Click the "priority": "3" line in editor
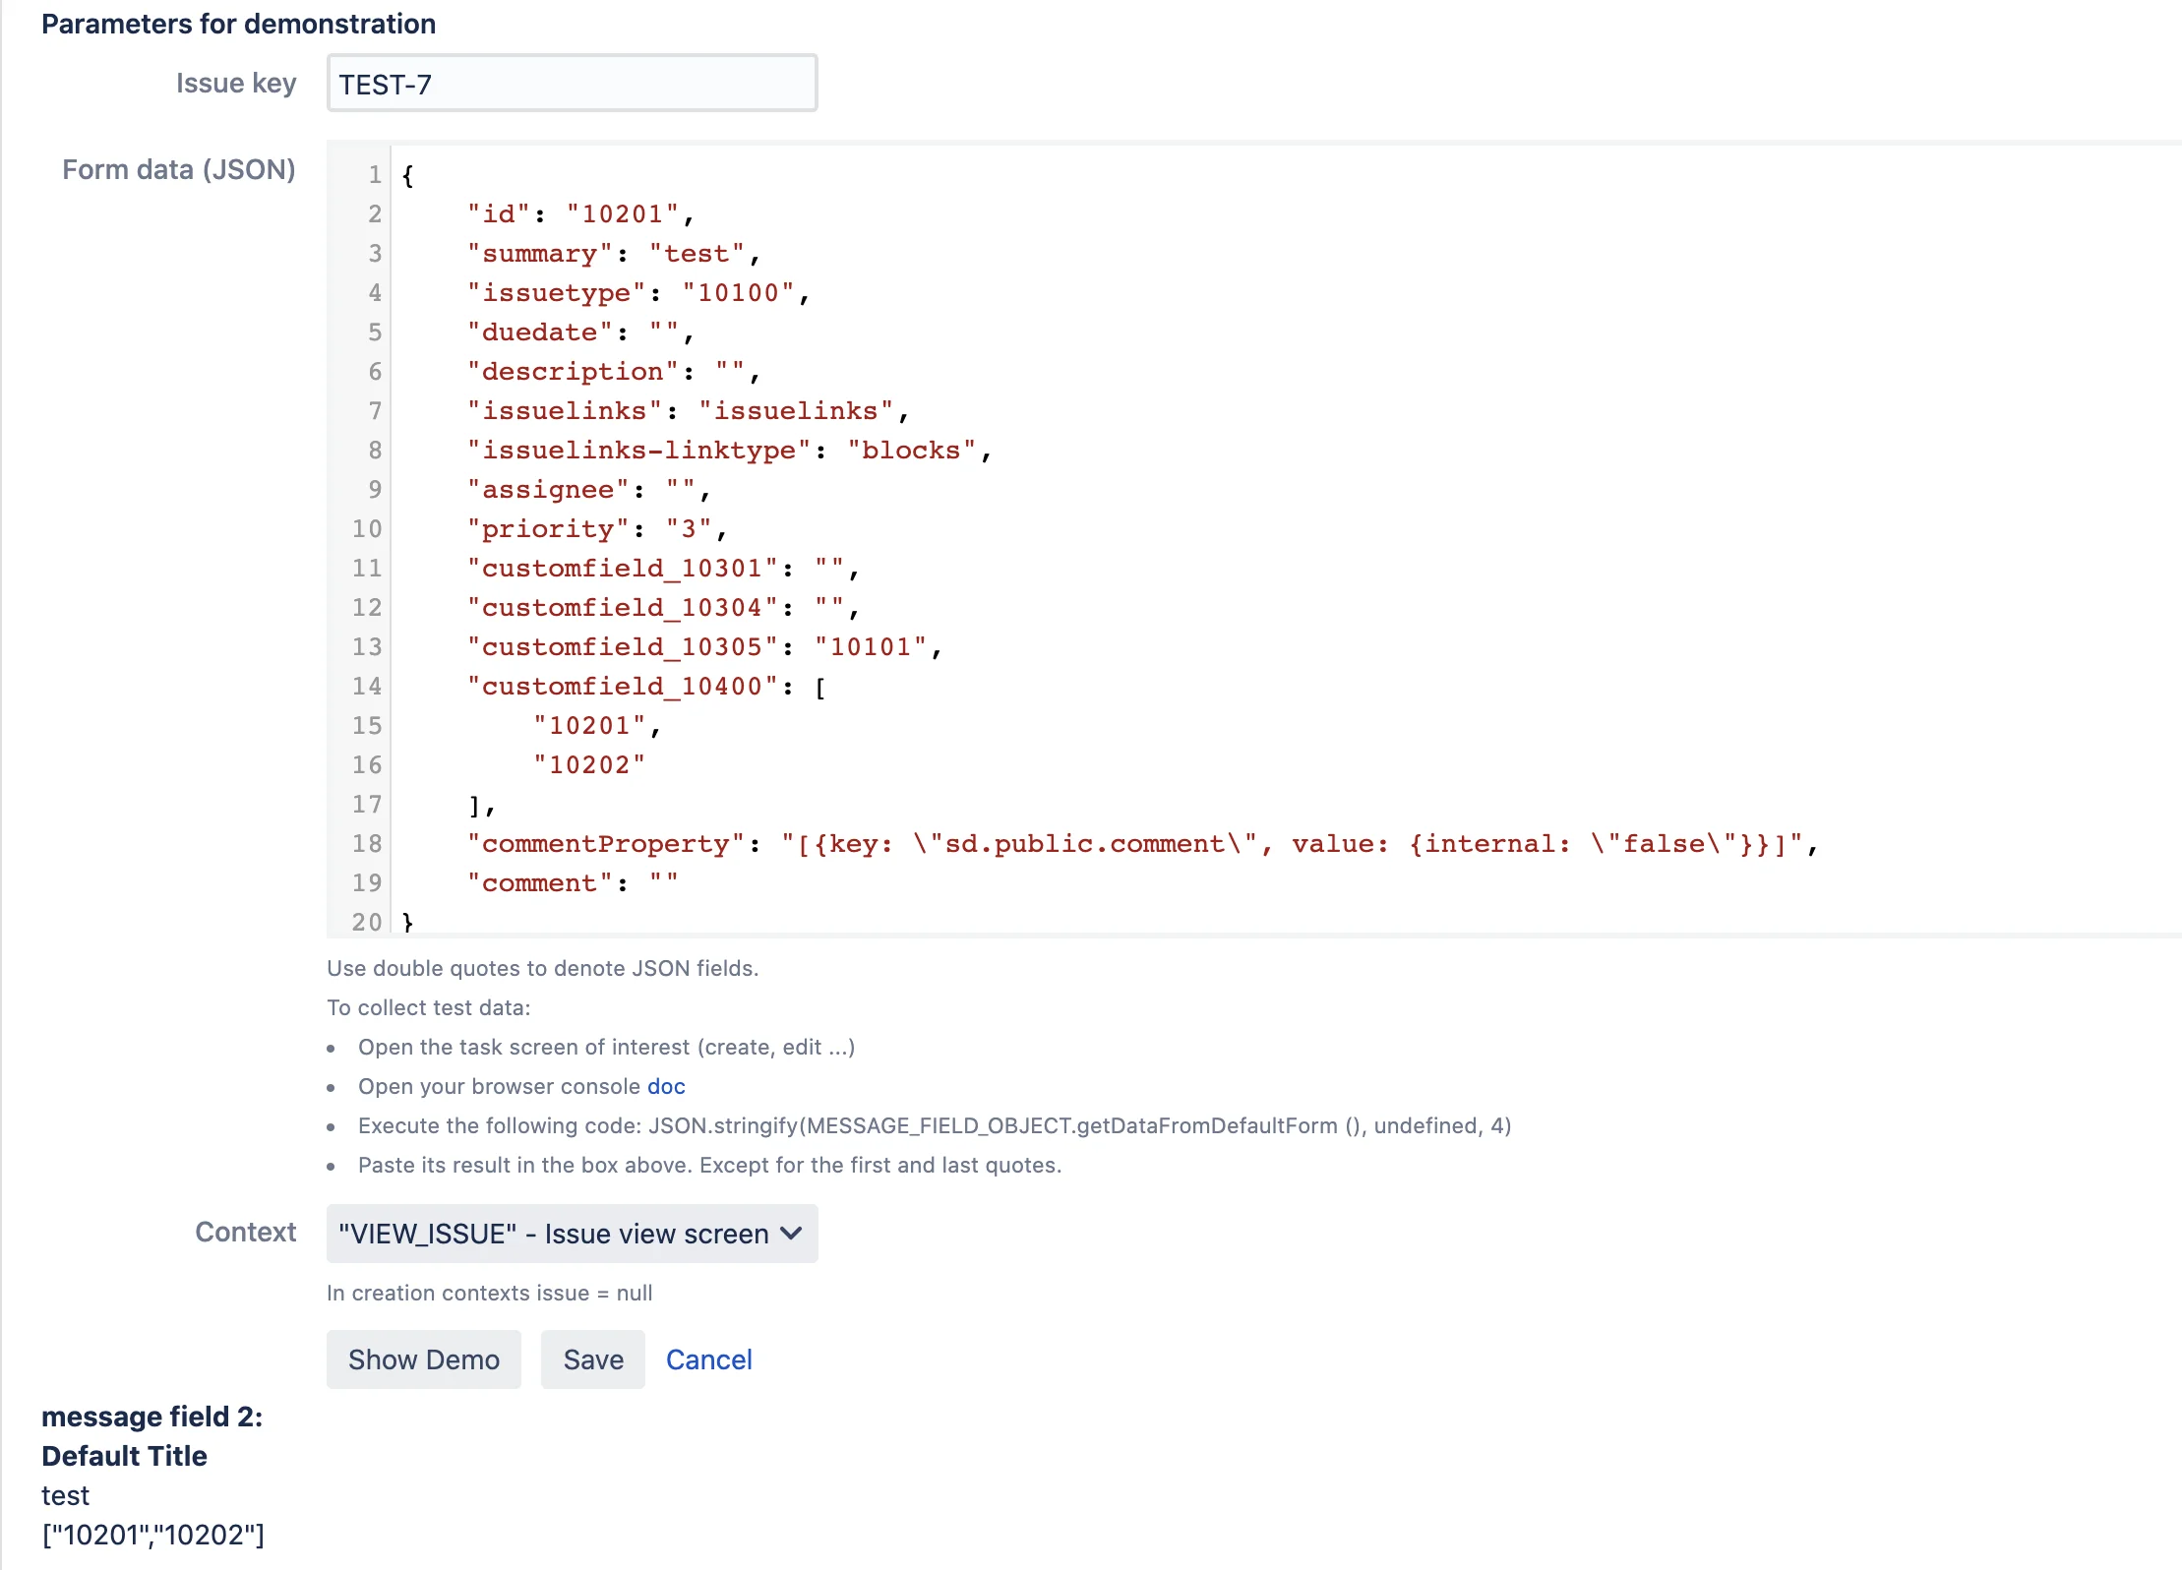This screenshot has height=1570, width=2182. point(597,529)
